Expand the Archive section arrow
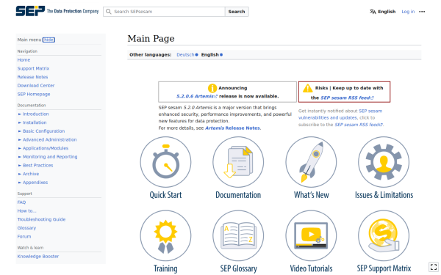The image size is (441, 275). pos(20,174)
